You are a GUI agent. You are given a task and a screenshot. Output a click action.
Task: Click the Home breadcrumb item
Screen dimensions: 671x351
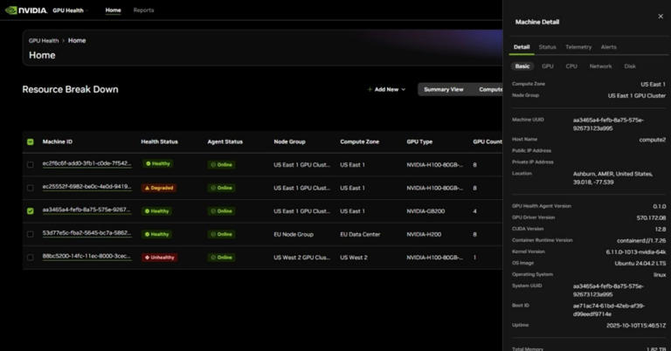click(77, 41)
